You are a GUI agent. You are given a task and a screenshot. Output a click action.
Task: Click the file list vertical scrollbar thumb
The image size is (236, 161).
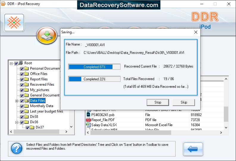226,114
